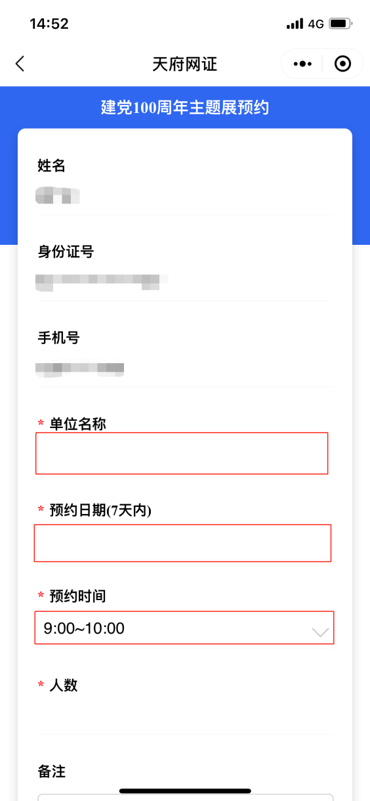Open the 预约日期(7天内) date picker
Image resolution: width=370 pixels, height=801 pixels.
182,543
